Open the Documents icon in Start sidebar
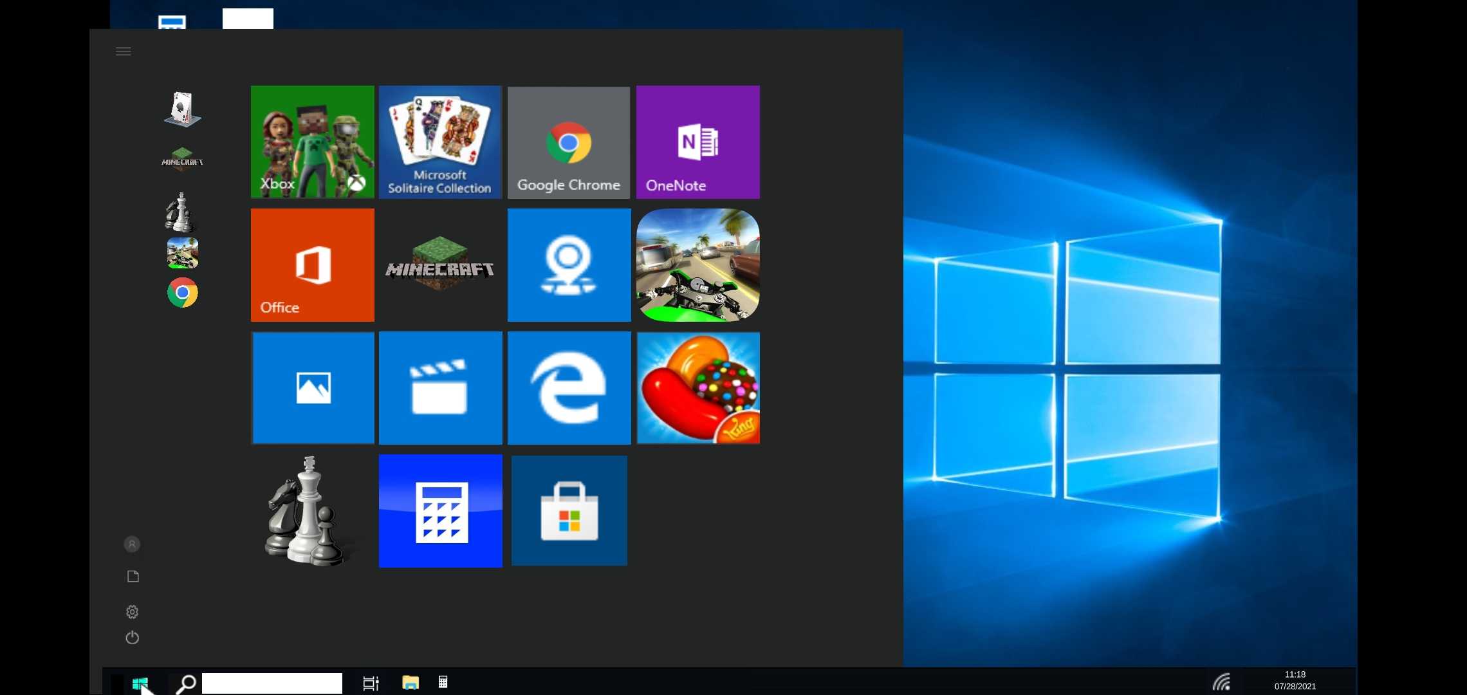Image resolution: width=1467 pixels, height=695 pixels. coord(133,576)
